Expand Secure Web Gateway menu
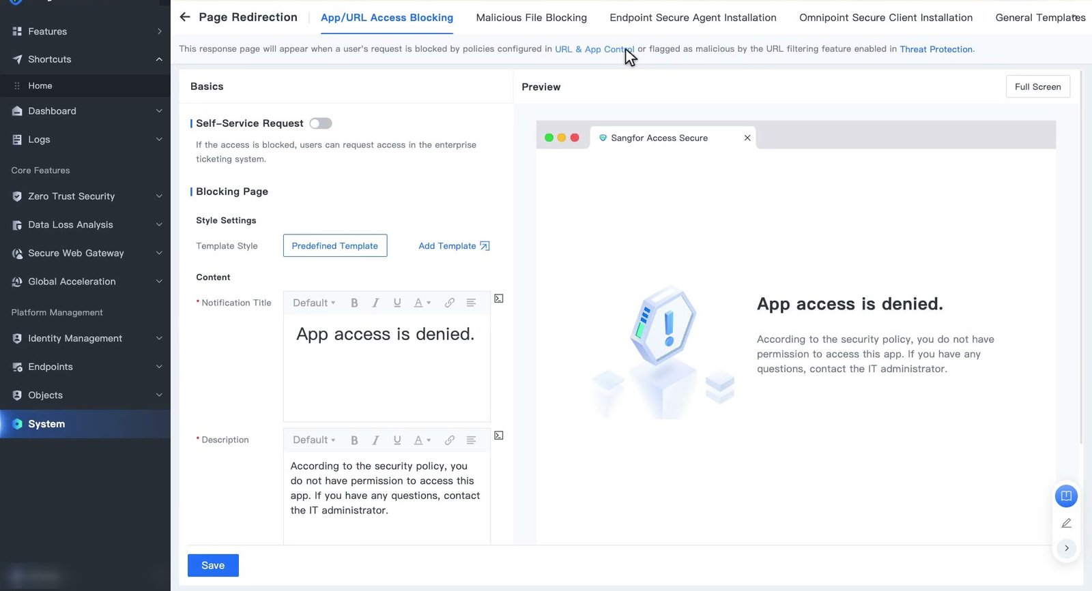Screen dimensions: 1092x591 [x=85, y=253]
